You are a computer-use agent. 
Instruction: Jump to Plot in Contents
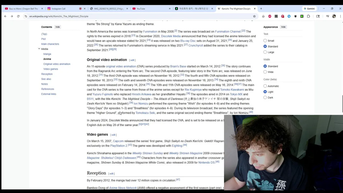(x=43, y=39)
